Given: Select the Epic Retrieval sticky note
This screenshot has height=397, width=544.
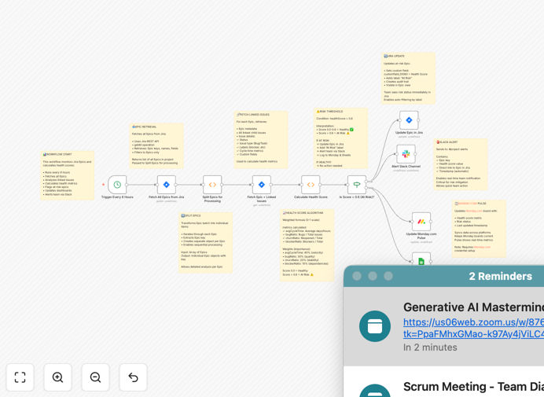Looking at the screenshot, I should (156, 145).
